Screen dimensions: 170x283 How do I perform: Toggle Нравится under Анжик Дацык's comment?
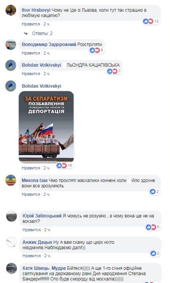click(32, 256)
